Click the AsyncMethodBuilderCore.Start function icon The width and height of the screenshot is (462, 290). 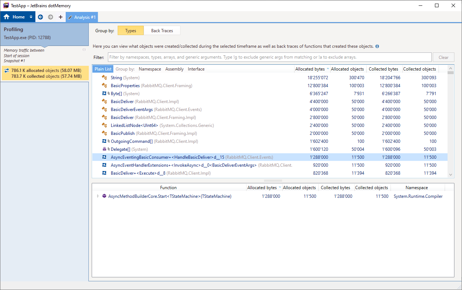(x=104, y=196)
